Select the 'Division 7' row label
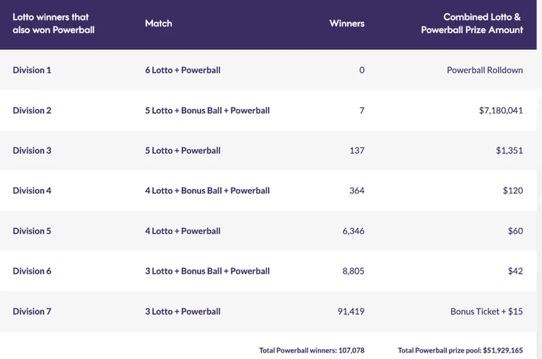This screenshot has height=359, width=542. click(x=32, y=311)
